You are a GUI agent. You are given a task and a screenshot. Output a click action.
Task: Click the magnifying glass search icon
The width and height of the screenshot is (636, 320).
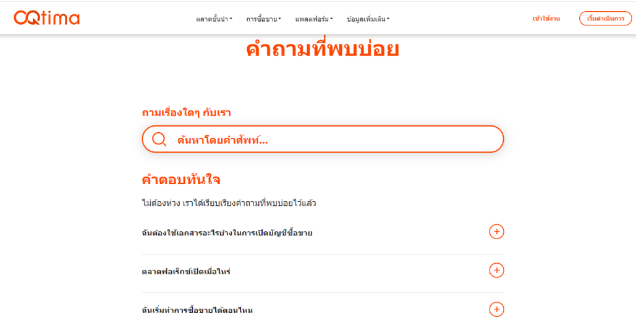point(159,139)
